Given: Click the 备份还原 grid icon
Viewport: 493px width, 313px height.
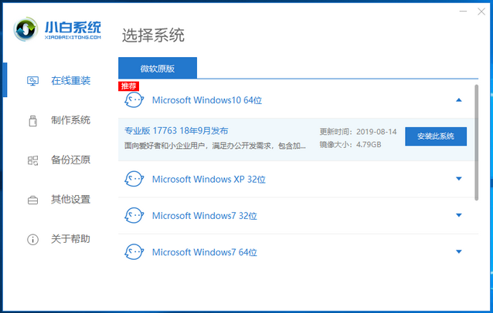Looking at the screenshot, I should point(32,160).
